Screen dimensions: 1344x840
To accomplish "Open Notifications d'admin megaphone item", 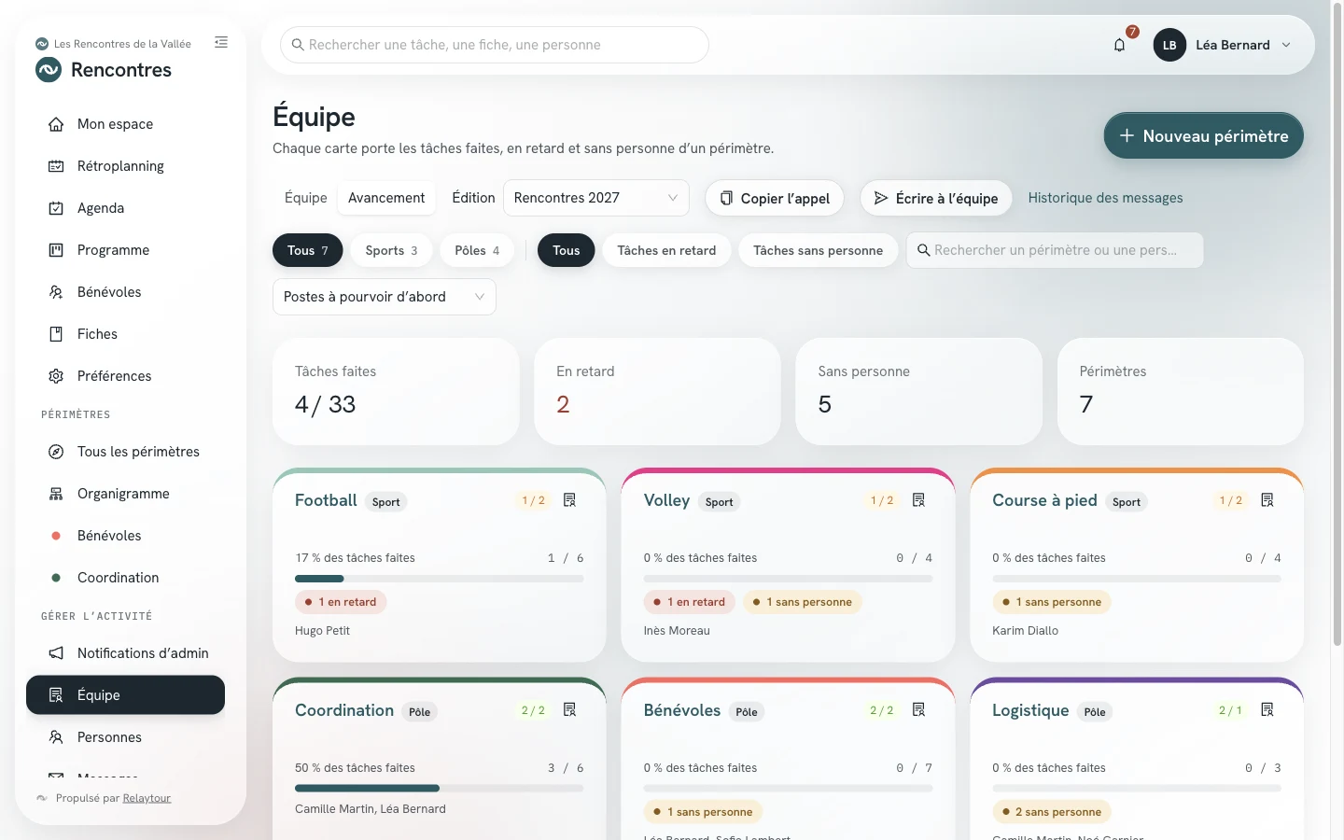I will click(x=125, y=653).
